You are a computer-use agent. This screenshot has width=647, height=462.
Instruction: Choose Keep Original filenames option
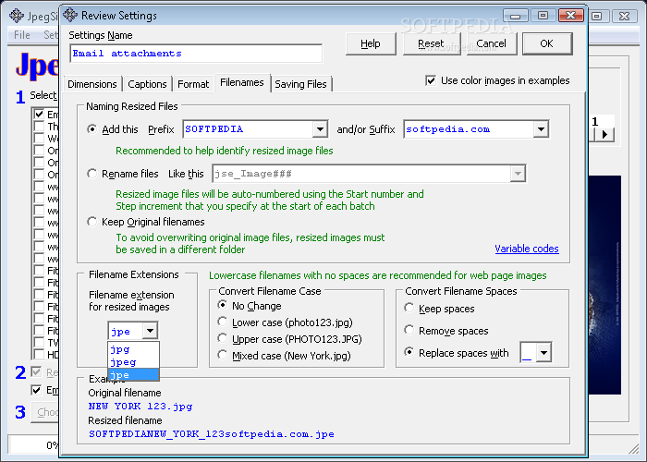tap(92, 222)
